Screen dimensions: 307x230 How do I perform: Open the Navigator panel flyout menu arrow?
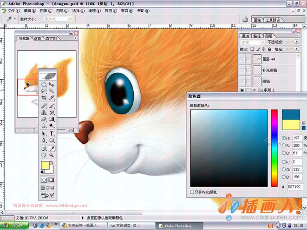(x=75, y=38)
